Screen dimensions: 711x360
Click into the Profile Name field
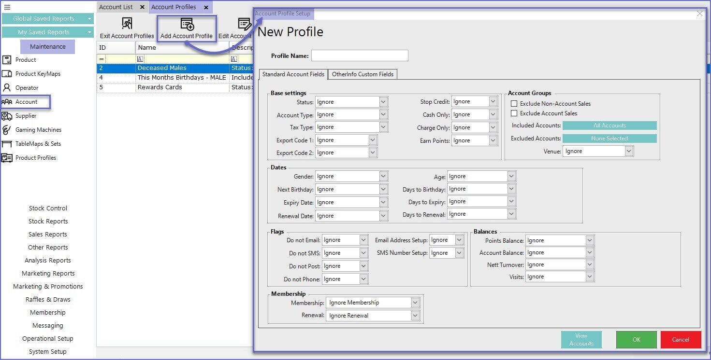click(360, 55)
